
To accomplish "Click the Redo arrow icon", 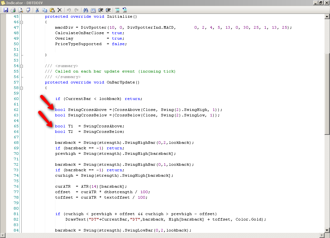I will (76, 10).
